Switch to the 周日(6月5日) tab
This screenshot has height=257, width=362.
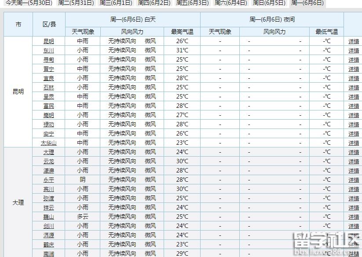point(269,3)
